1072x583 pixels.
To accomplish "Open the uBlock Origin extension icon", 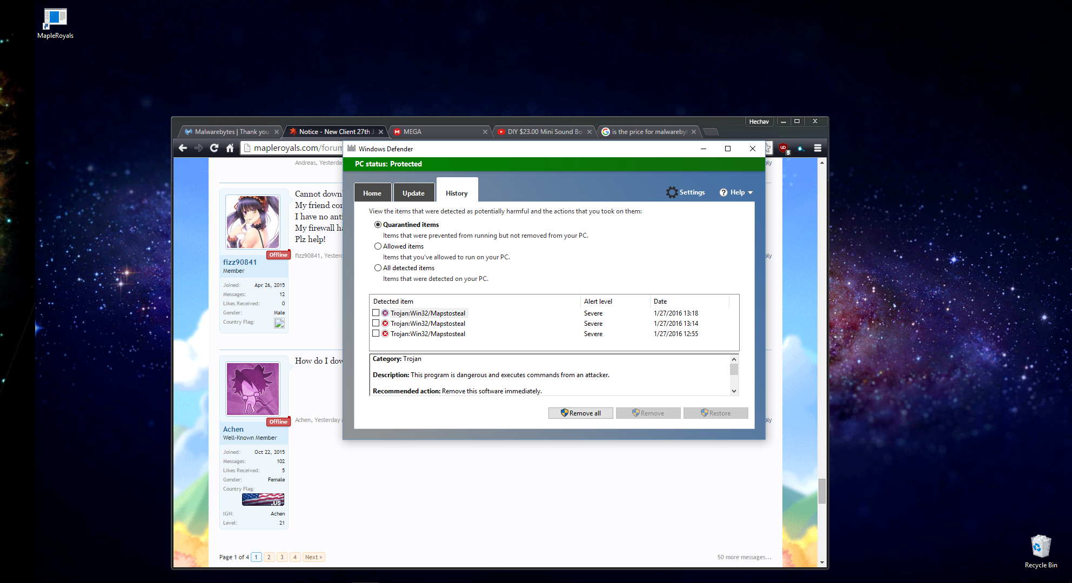I will (x=784, y=148).
